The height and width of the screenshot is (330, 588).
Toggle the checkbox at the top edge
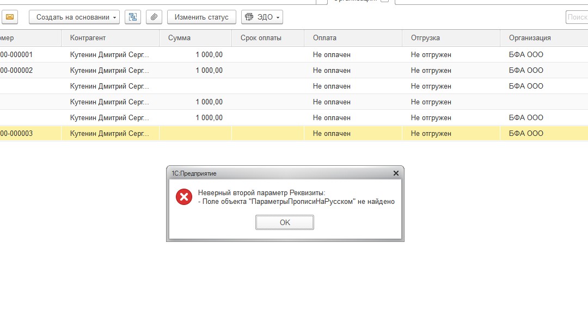(384, 1)
